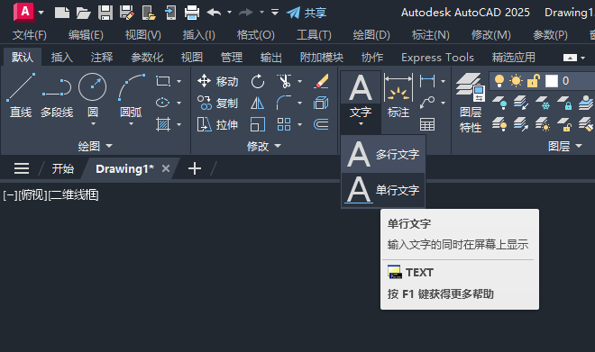
Task: Switch to the 注释 ribbon tab
Action: coord(102,58)
